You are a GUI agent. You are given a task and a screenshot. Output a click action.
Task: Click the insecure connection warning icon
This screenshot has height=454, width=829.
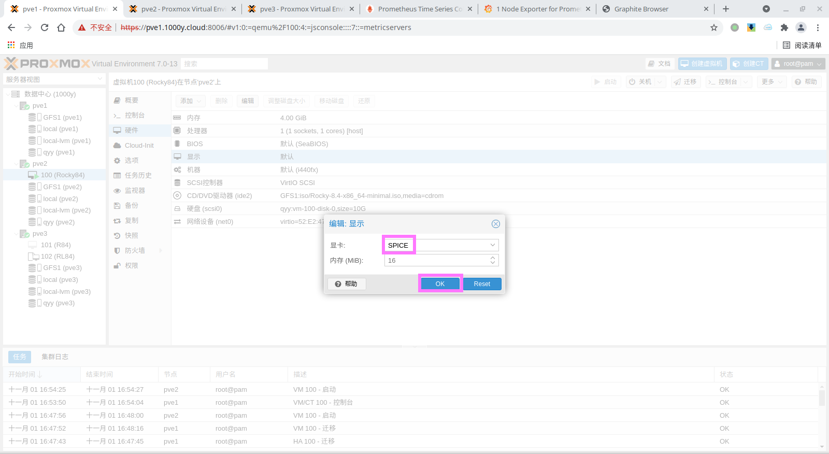click(x=82, y=27)
